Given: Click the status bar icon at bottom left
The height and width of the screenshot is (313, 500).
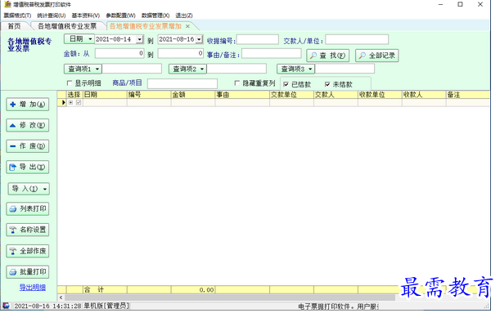Looking at the screenshot, I should pos(6,306).
